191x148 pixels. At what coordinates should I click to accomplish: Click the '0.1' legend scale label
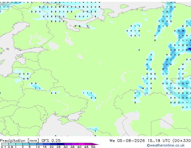(3, 147)
